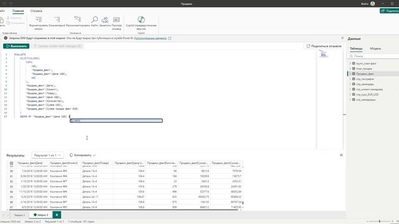Click the results horizontal scrollbar

[x=123, y=210]
